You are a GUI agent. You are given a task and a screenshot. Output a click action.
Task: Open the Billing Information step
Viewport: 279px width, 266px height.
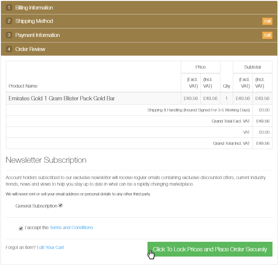[x=139, y=8]
